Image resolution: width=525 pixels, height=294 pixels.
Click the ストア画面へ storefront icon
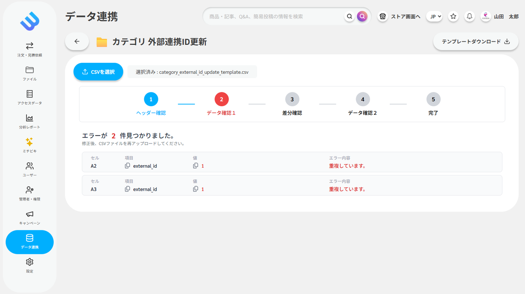[x=382, y=16]
